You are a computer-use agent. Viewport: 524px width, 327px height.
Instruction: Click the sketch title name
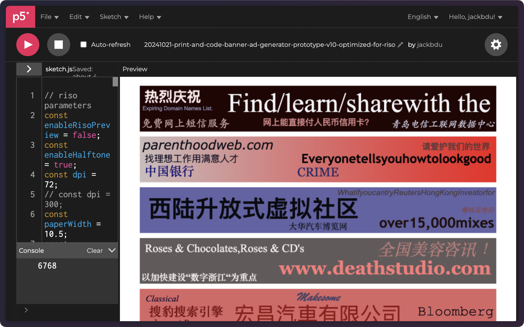(269, 45)
